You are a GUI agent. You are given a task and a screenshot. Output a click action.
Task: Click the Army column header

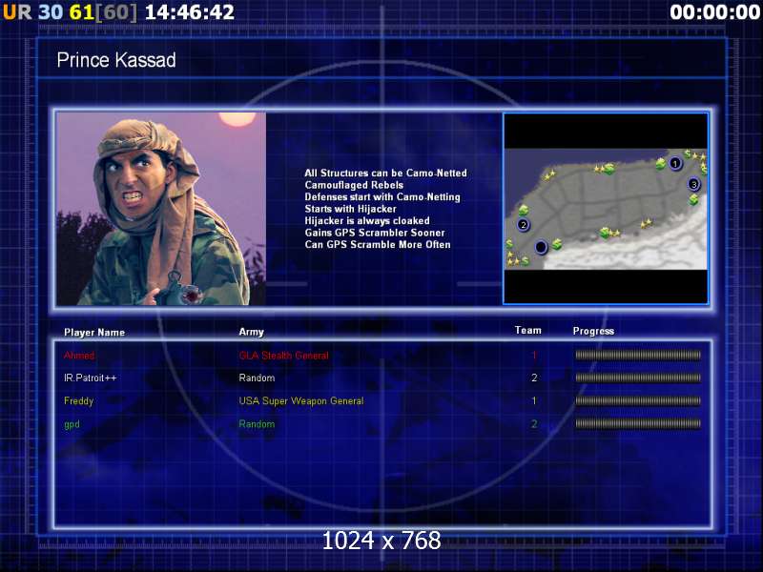pos(251,332)
